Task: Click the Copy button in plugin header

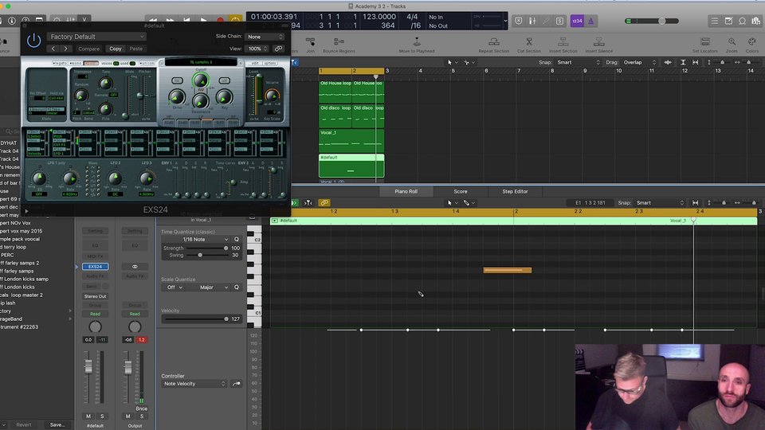Action: (115, 49)
